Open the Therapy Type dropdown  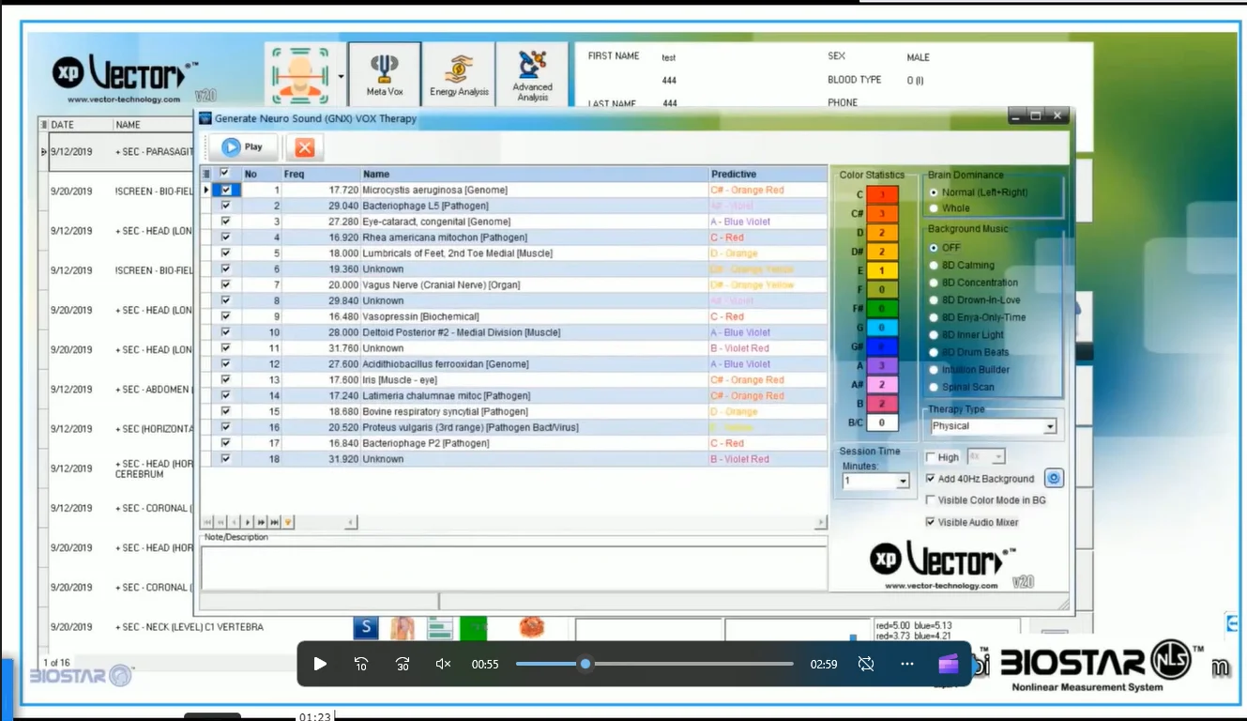pos(1049,426)
